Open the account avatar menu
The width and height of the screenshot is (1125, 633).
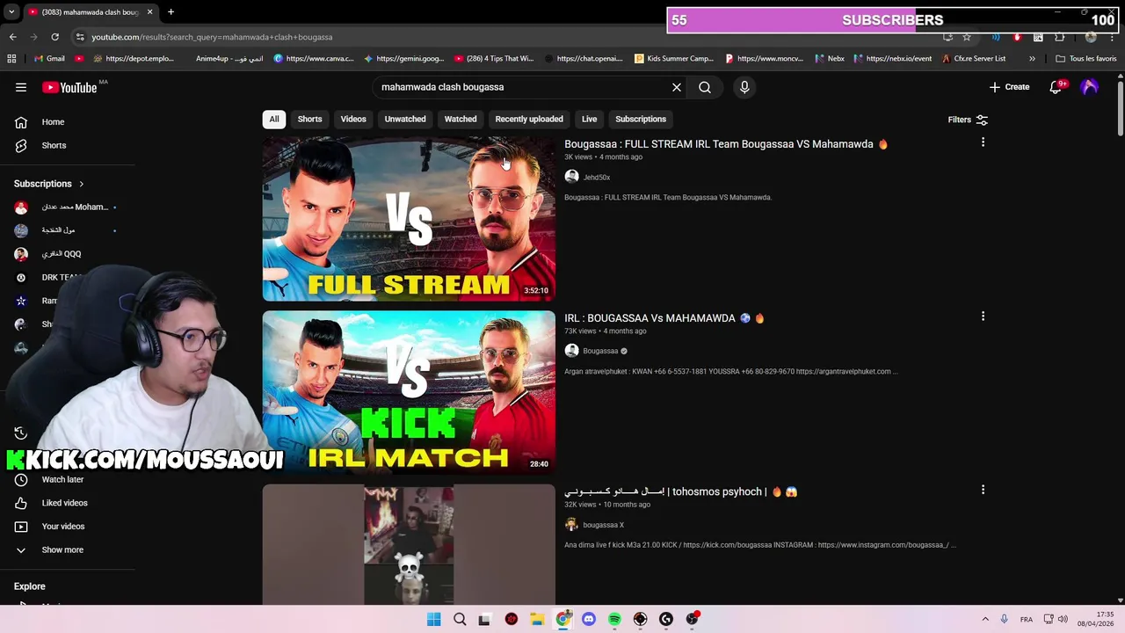coord(1090,87)
